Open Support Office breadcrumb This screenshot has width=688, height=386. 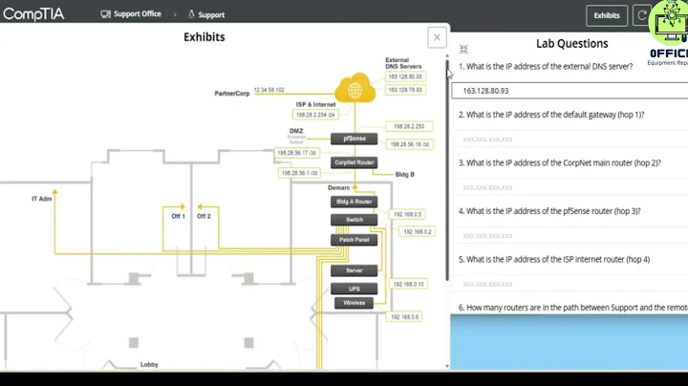click(x=131, y=14)
